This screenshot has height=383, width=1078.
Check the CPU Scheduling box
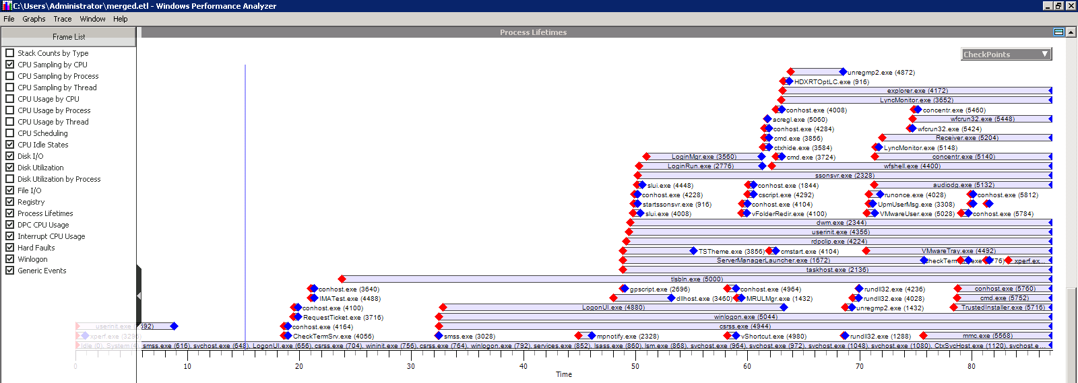[9, 133]
